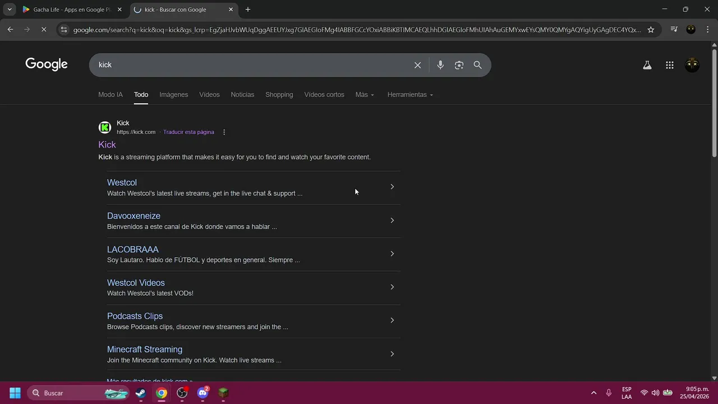Viewport: 718px width, 404px height.
Task: Start voice search with the microphone icon
Action: (x=440, y=65)
